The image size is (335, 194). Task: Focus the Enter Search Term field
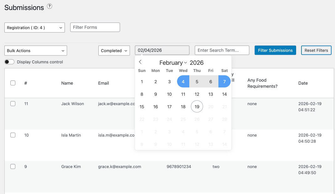pos(222,50)
